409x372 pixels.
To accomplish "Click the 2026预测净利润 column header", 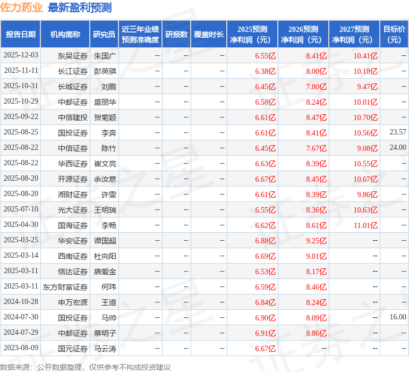I will pos(303,35).
